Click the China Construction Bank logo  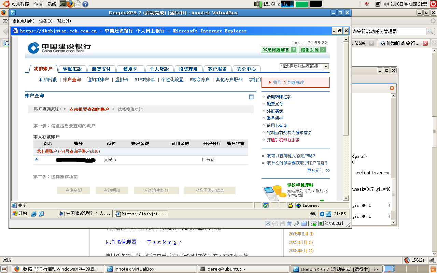point(59,48)
